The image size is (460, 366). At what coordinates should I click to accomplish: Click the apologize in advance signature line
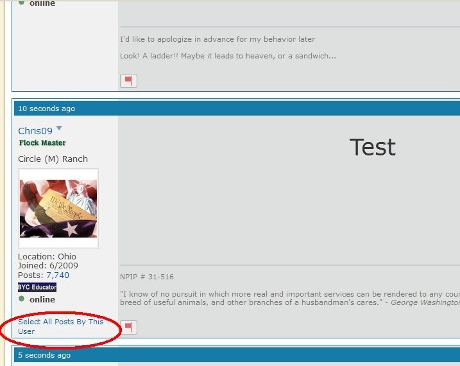click(217, 39)
